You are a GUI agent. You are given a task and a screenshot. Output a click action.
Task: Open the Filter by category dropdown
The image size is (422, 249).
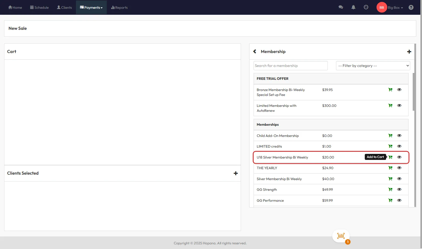pyautogui.click(x=373, y=66)
